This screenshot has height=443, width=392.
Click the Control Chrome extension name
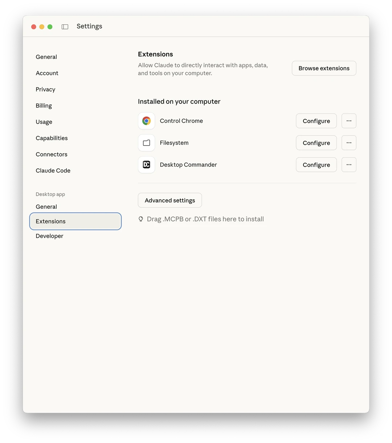181,121
